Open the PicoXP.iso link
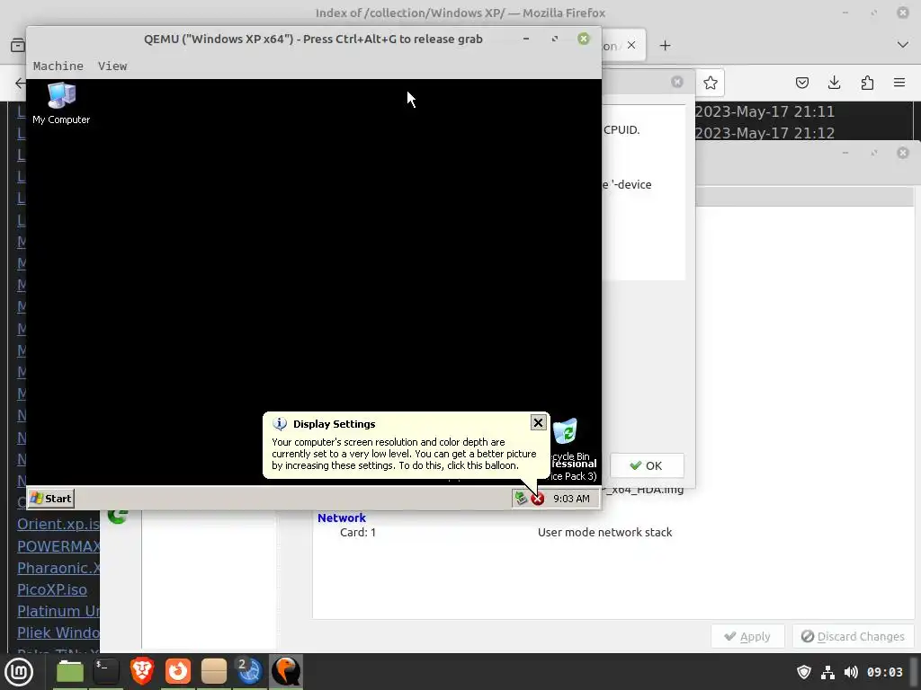The image size is (921, 690). (51, 589)
